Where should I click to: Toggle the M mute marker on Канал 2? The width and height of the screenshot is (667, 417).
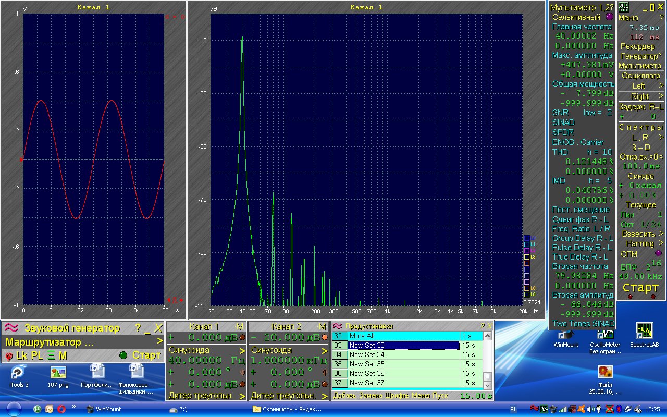[x=322, y=326]
